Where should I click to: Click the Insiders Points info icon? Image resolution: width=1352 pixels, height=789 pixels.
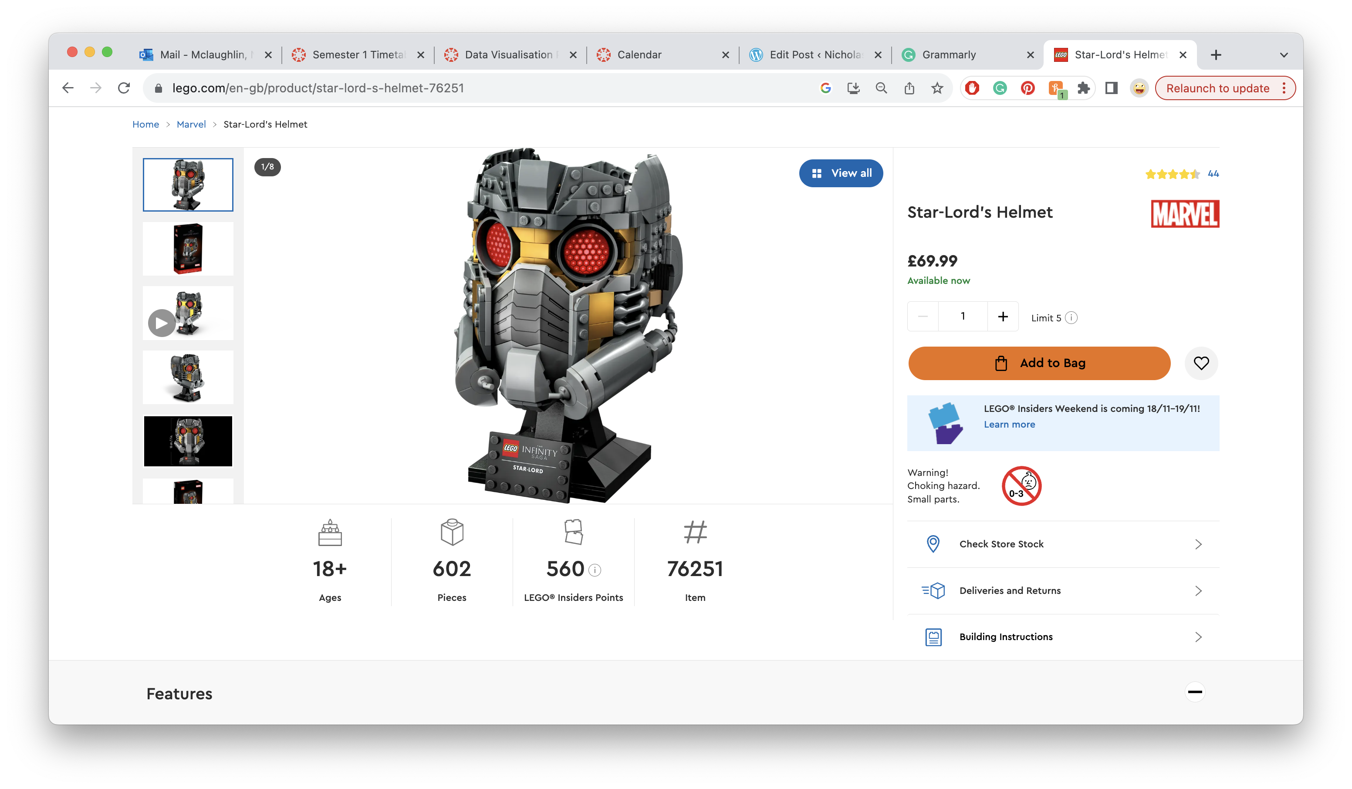click(x=595, y=570)
